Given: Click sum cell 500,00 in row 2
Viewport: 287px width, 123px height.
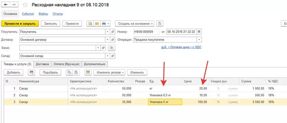Looking at the screenshot, I should pyautogui.click(x=252, y=95).
